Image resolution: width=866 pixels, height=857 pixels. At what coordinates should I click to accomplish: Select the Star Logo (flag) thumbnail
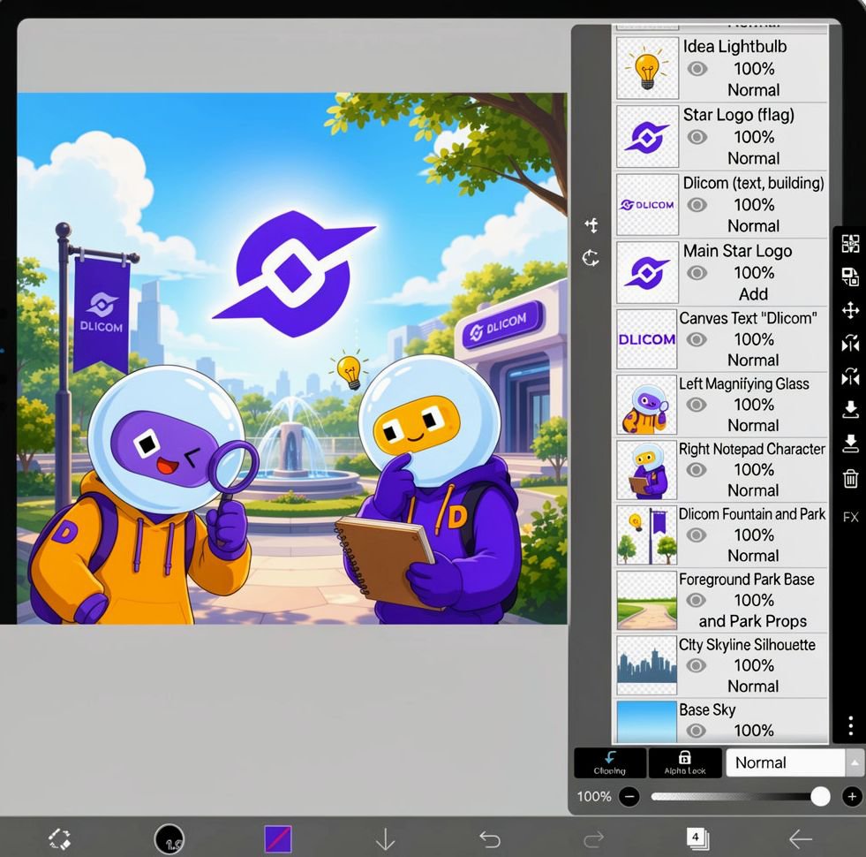point(647,136)
